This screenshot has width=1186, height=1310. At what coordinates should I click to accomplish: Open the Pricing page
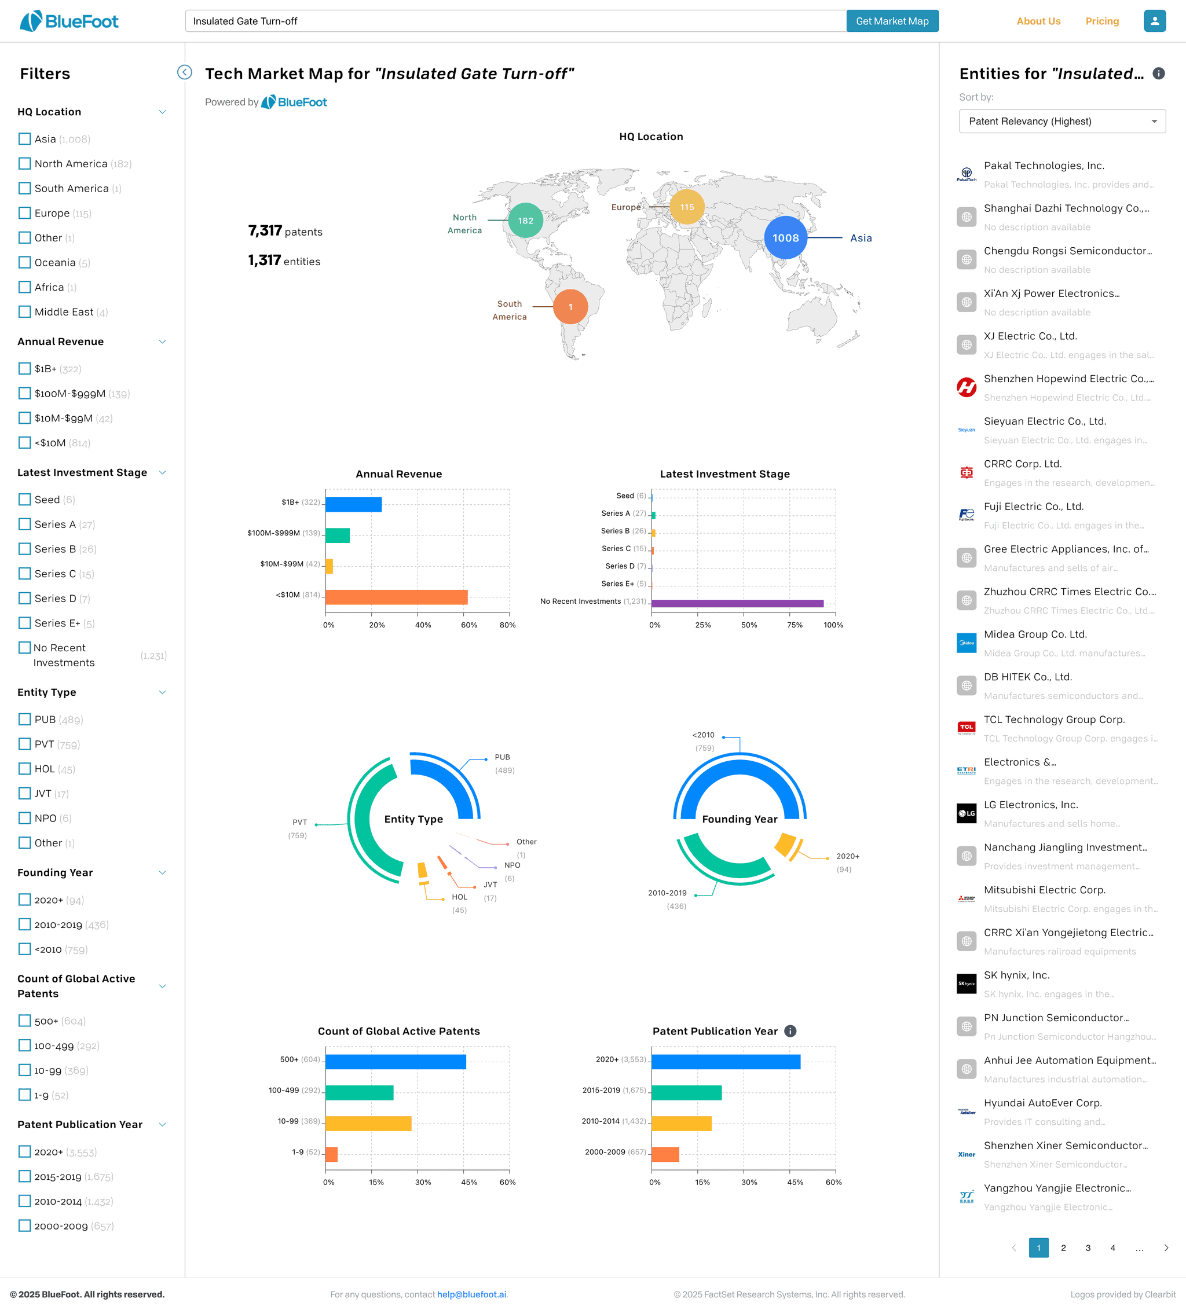click(x=1101, y=21)
